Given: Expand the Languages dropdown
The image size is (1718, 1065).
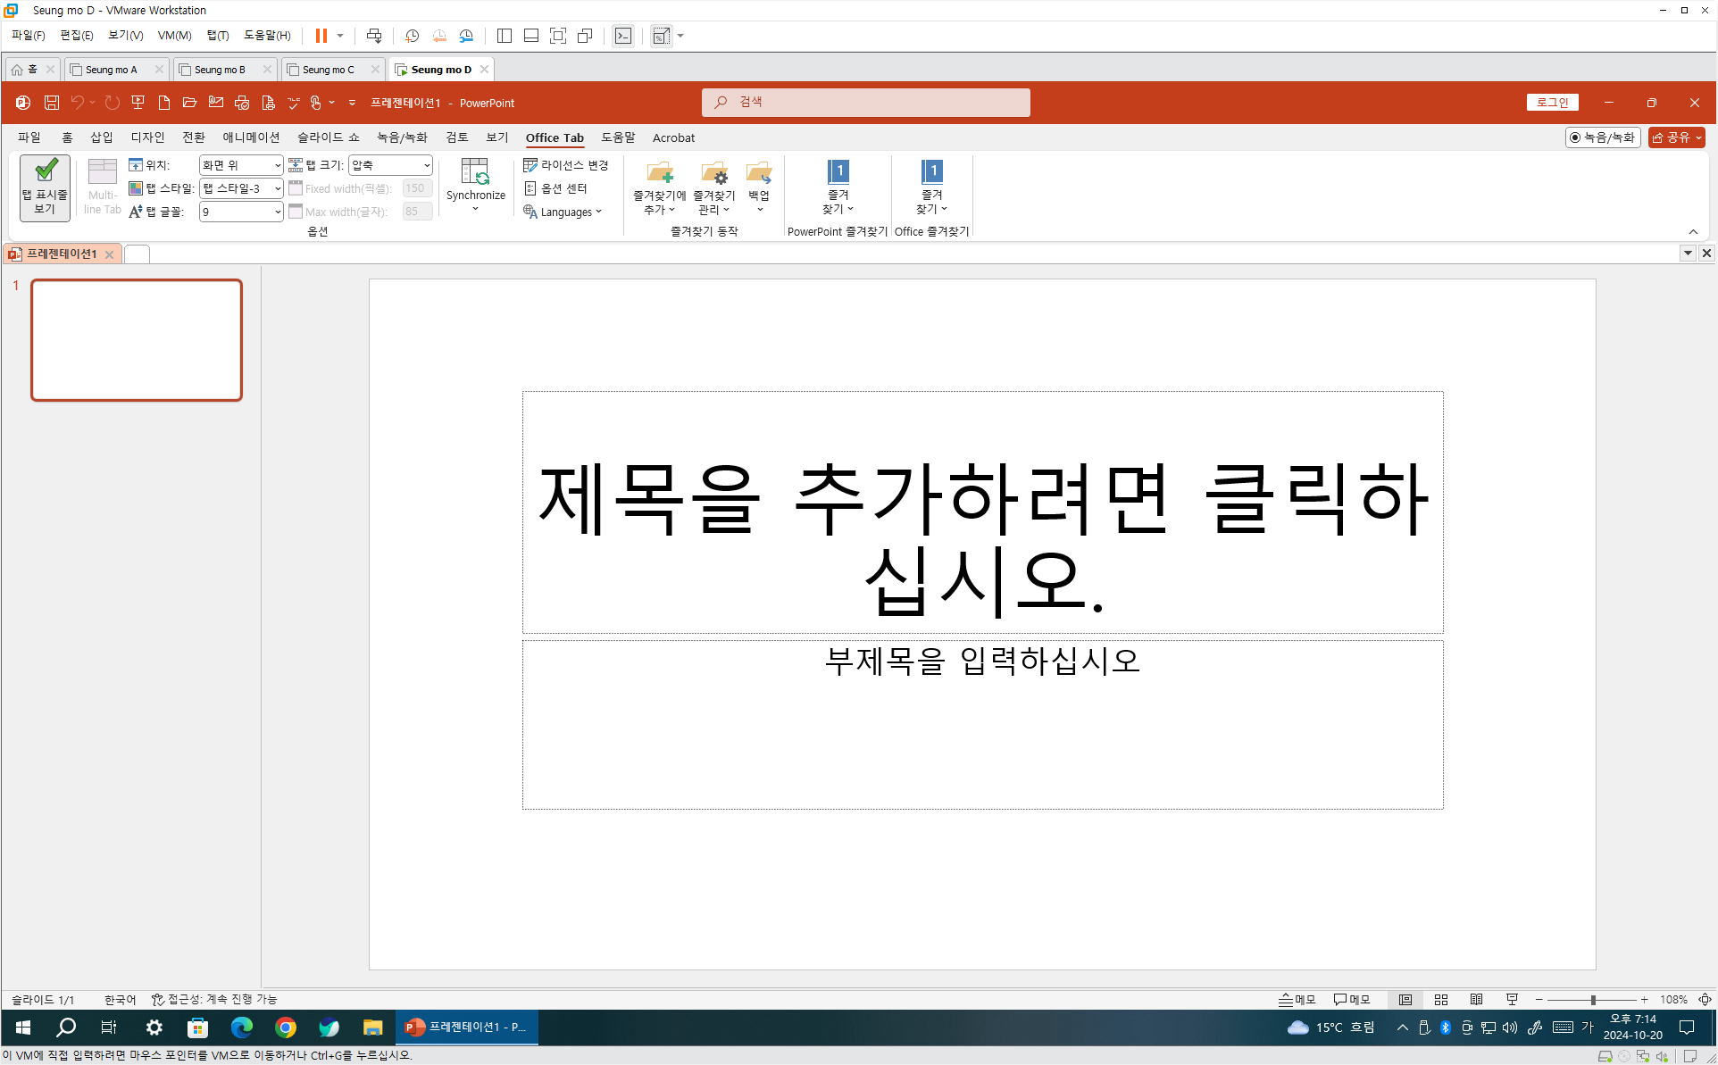Looking at the screenshot, I should pyautogui.click(x=563, y=212).
